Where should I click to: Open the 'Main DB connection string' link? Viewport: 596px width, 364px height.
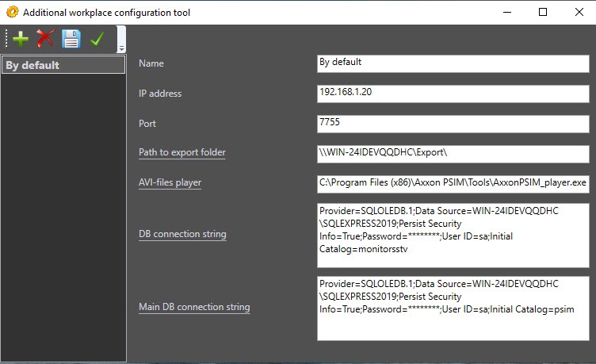pos(194,307)
